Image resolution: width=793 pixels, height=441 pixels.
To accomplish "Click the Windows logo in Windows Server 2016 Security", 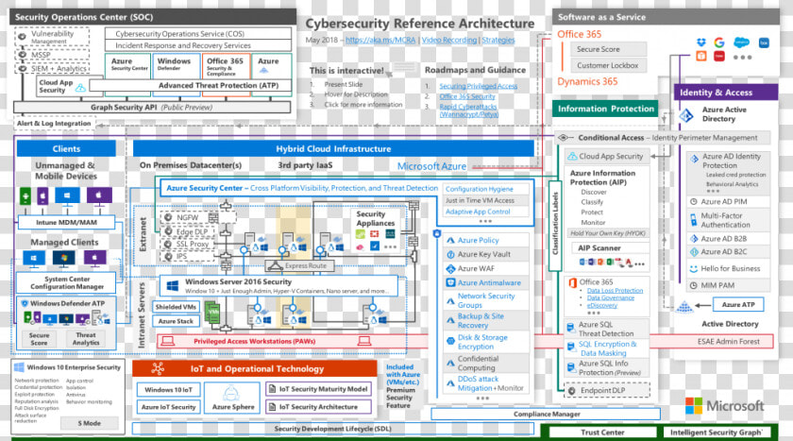I will tap(173, 286).
